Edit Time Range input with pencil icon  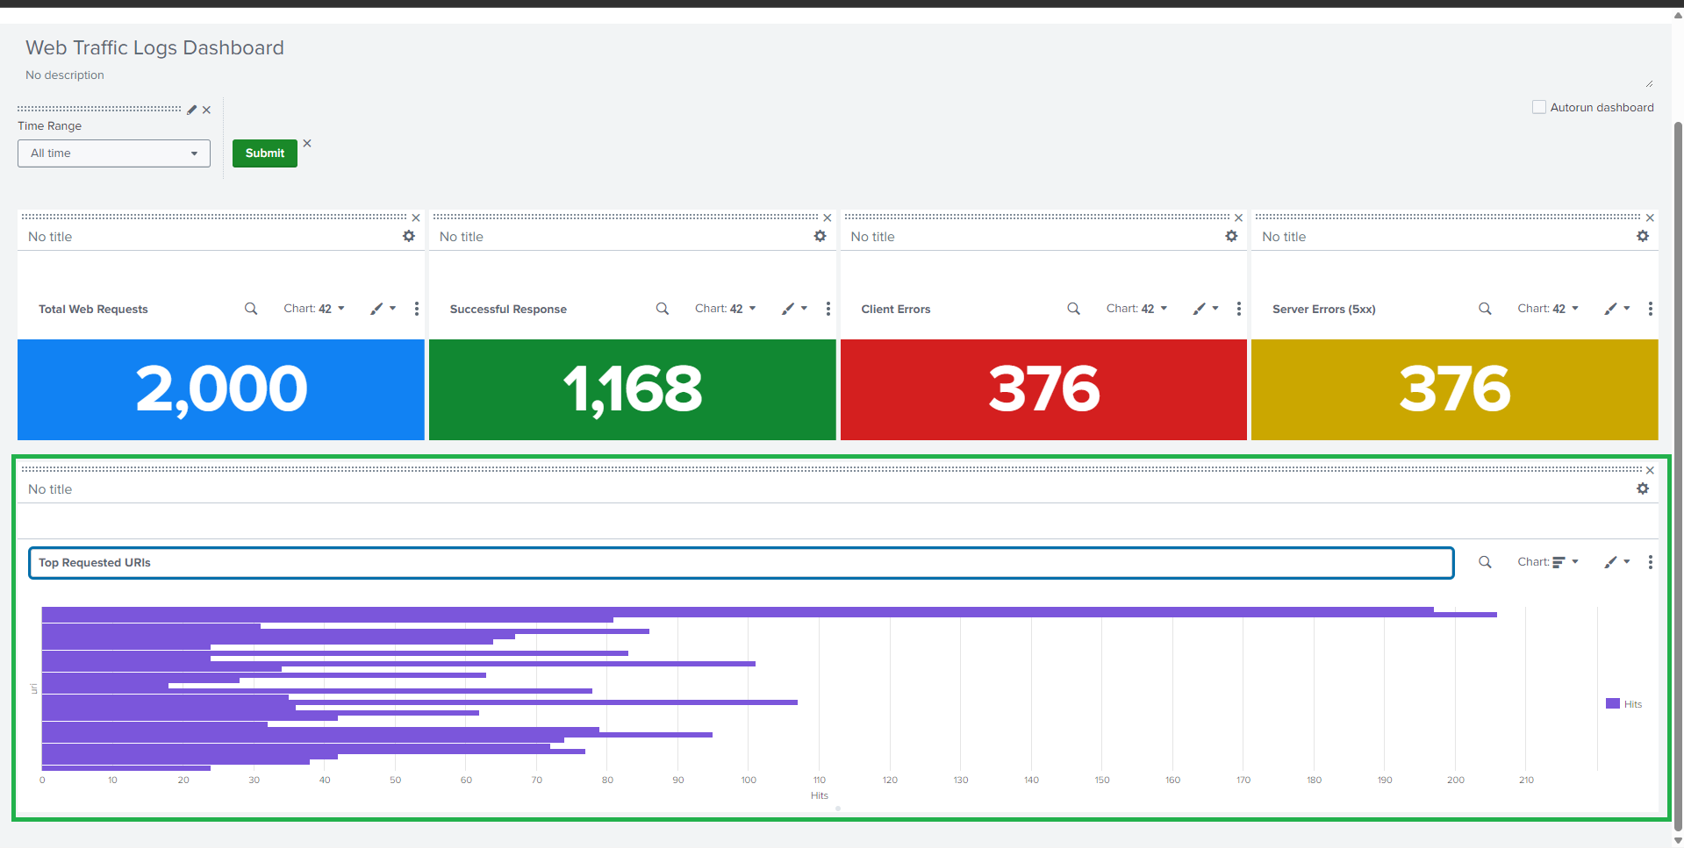[x=192, y=110]
